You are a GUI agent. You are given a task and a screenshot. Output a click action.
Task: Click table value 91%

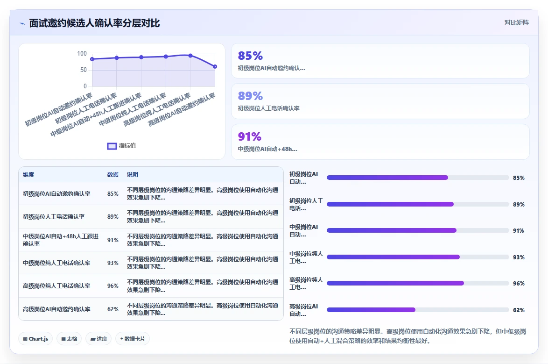point(113,240)
